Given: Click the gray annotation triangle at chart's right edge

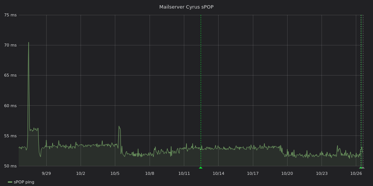Looking at the screenshot, I should (363, 168).
